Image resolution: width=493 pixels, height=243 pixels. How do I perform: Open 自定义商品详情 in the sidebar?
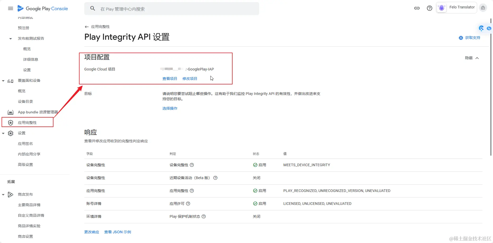point(31,215)
